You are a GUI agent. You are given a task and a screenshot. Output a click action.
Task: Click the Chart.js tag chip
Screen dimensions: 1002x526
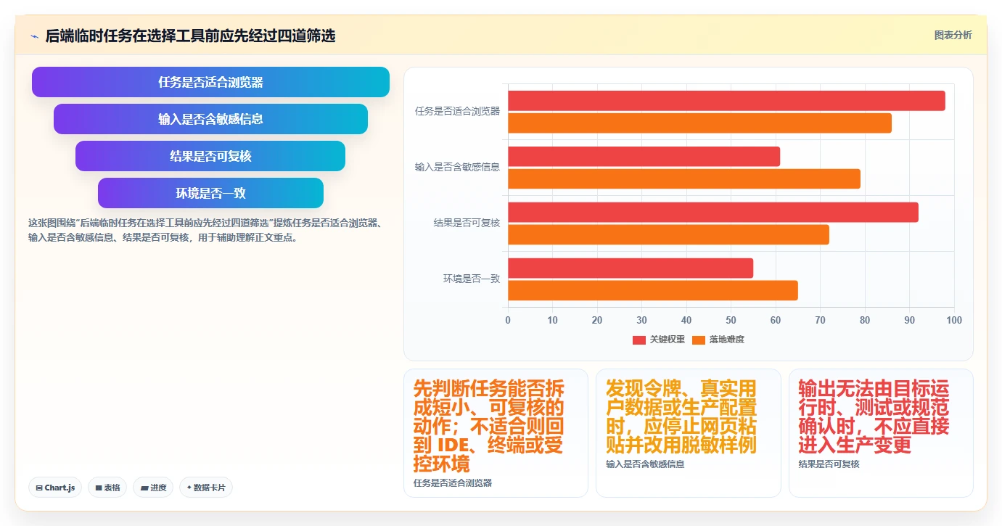(x=56, y=488)
